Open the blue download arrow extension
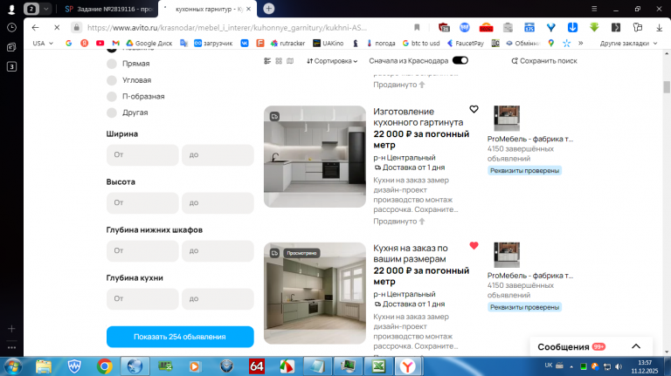The image size is (671, 376). coord(572,27)
